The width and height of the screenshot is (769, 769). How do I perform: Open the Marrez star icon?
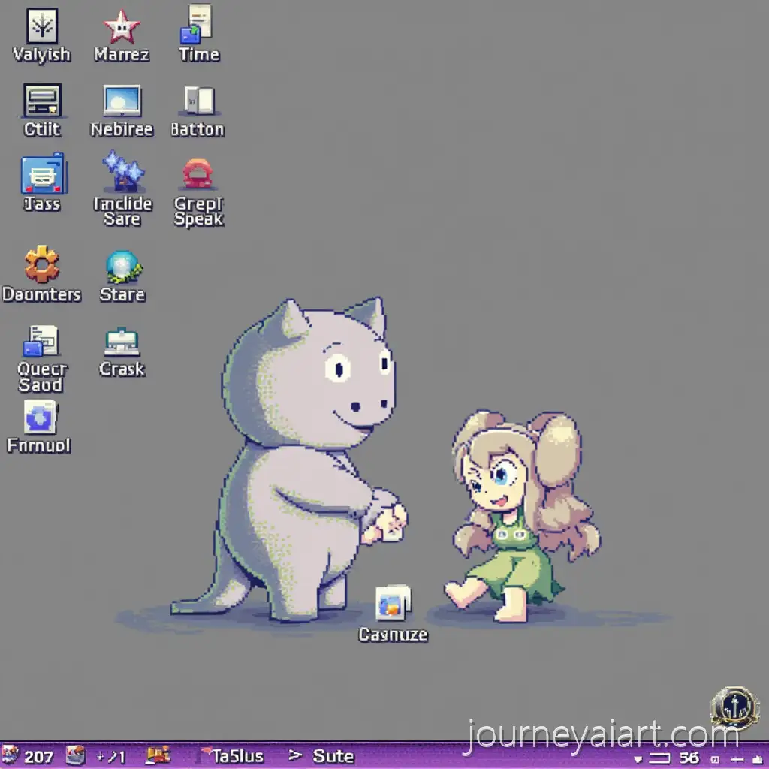[x=121, y=27]
